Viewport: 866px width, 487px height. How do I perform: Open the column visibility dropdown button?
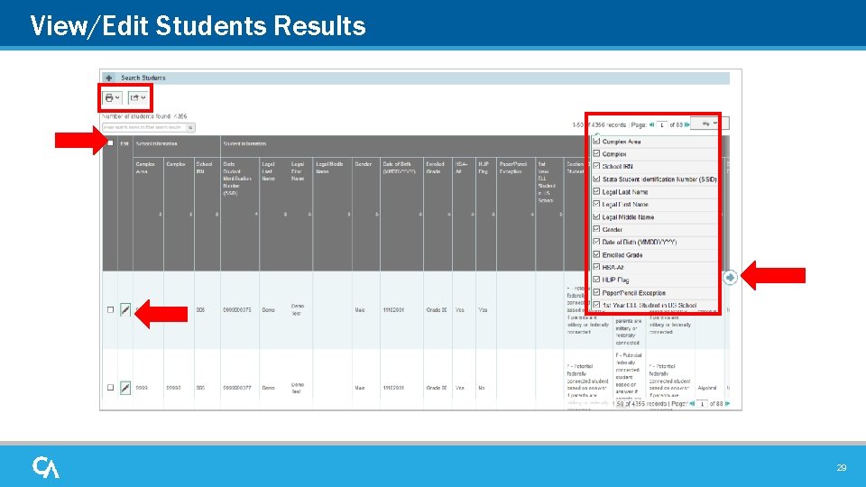coord(709,124)
